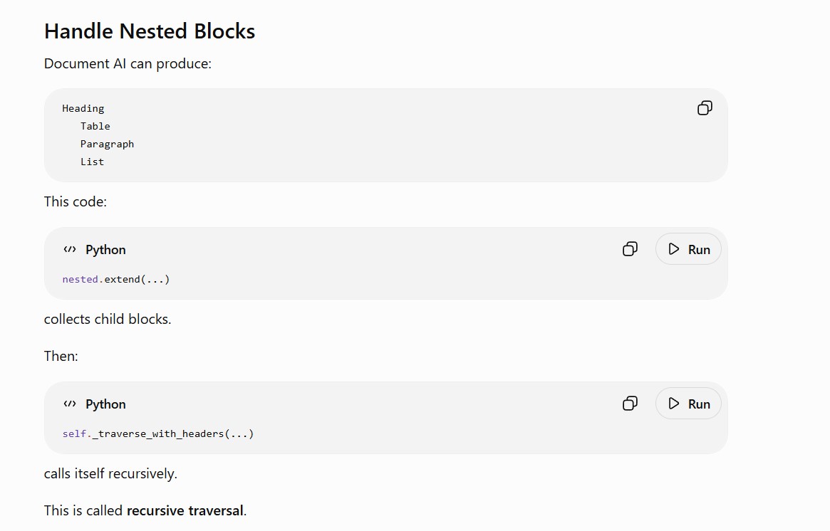This screenshot has height=531, width=830.
Task: Click the Table line in the code block
Action: click(95, 126)
